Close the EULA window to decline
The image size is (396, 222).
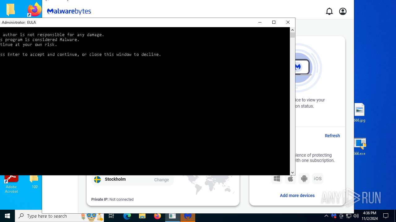(x=288, y=22)
